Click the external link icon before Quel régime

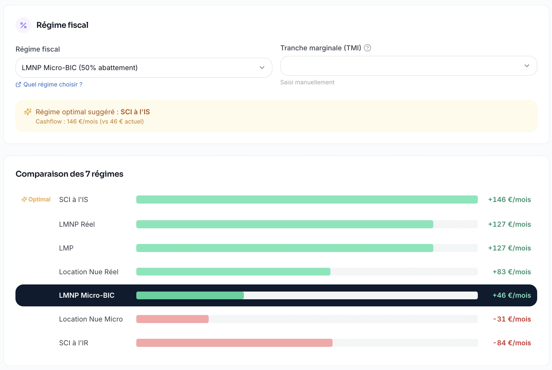(x=18, y=85)
